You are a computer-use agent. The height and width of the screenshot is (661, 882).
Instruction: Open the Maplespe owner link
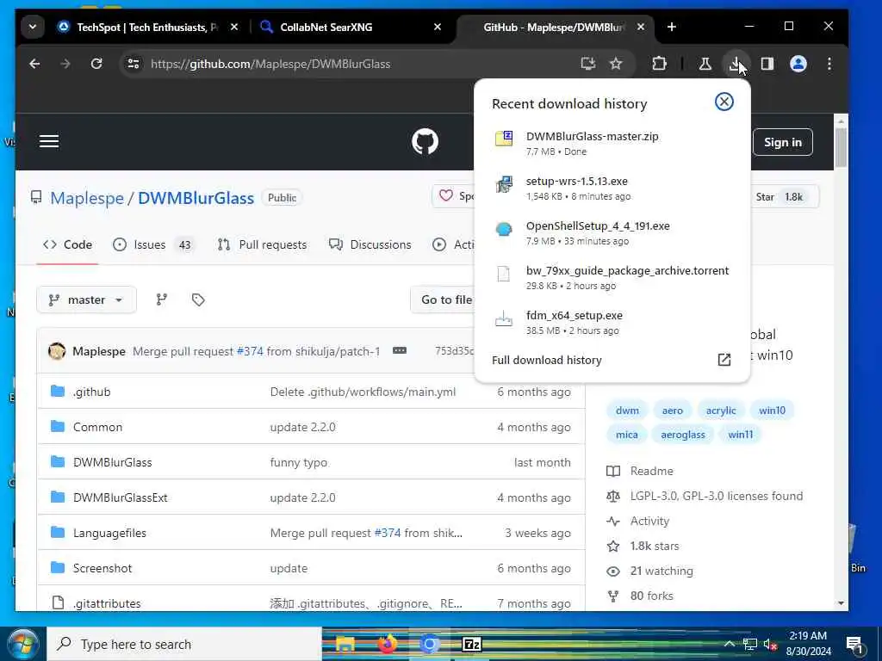(87, 198)
